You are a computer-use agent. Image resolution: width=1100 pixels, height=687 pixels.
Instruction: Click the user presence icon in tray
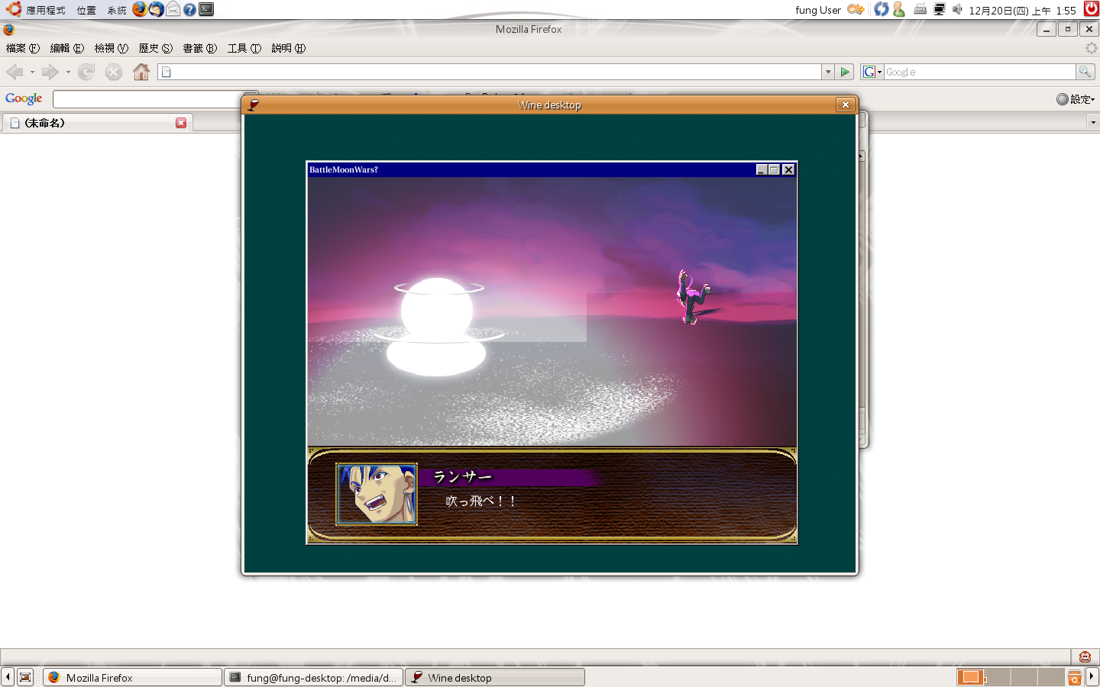pos(898,9)
